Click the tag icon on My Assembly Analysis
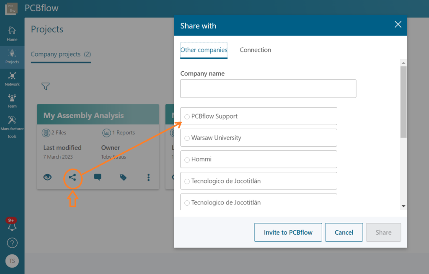 click(123, 177)
